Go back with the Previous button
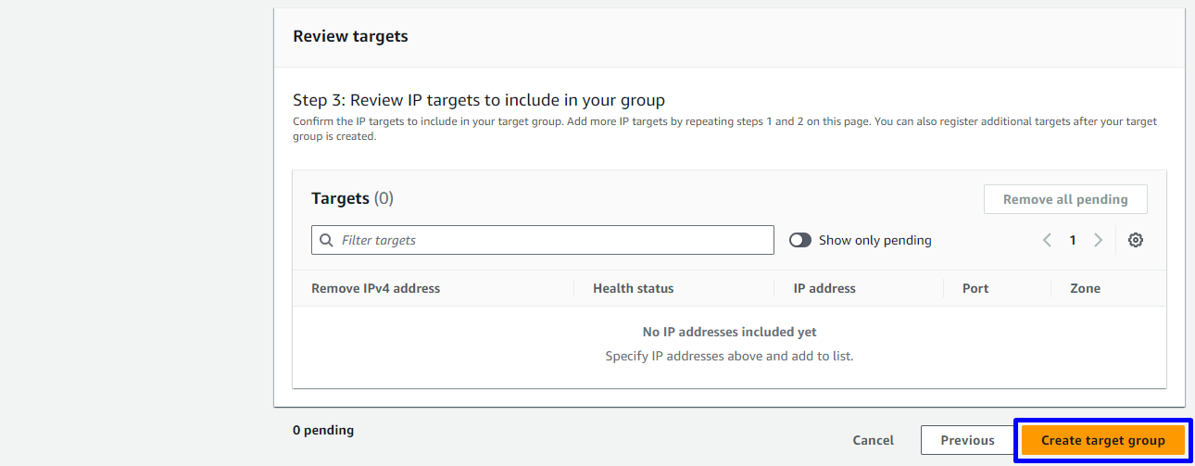 (967, 440)
